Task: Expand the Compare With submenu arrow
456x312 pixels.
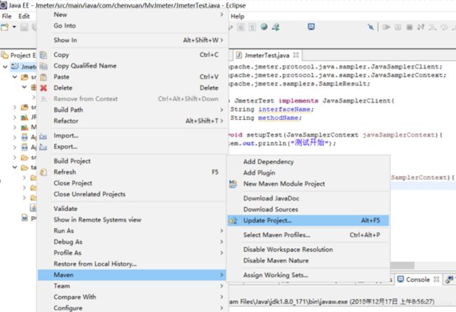Action: (222, 297)
